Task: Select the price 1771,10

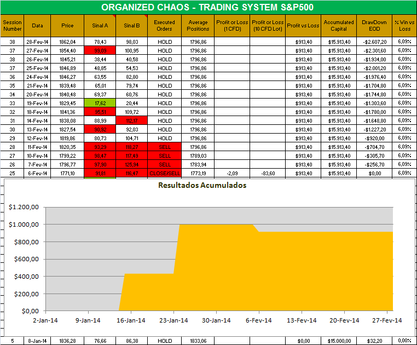Action: click(67, 173)
